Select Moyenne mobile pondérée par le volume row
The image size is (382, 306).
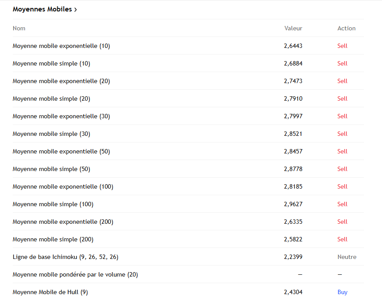(x=75, y=274)
